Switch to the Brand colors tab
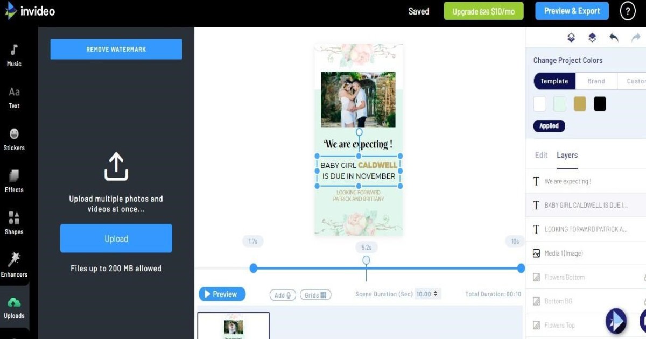This screenshot has height=339, width=646. (x=596, y=81)
